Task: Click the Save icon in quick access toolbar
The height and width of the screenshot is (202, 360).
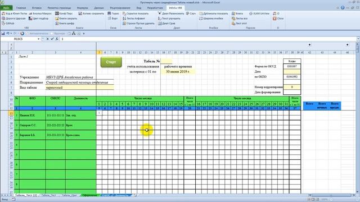Action: click(x=3, y=34)
